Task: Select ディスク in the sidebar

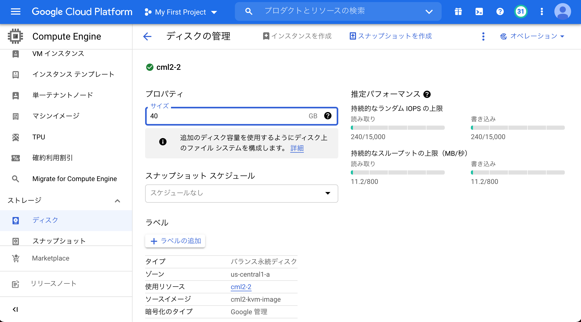Action: click(45, 220)
